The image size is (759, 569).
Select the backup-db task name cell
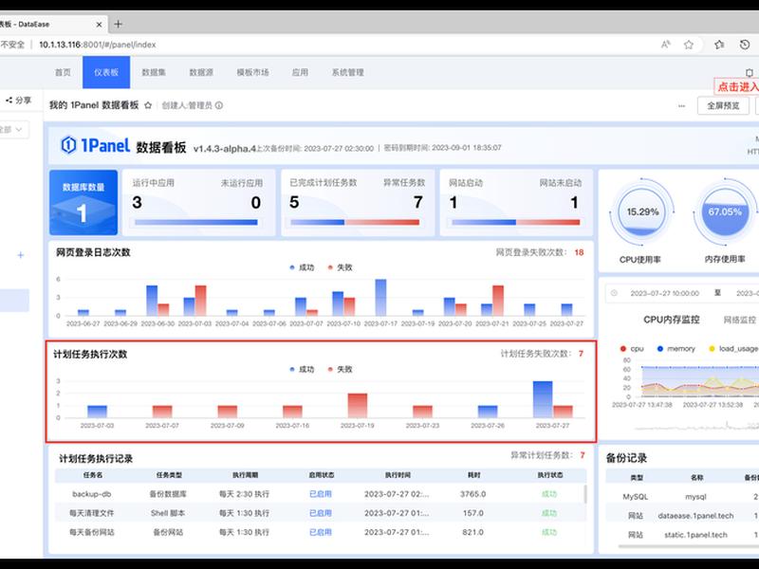pyautogui.click(x=91, y=494)
